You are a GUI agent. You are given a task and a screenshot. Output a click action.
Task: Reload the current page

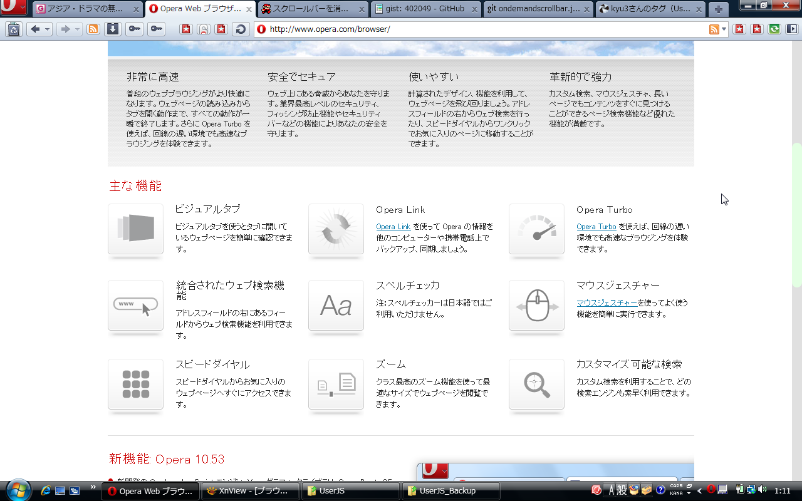240,29
